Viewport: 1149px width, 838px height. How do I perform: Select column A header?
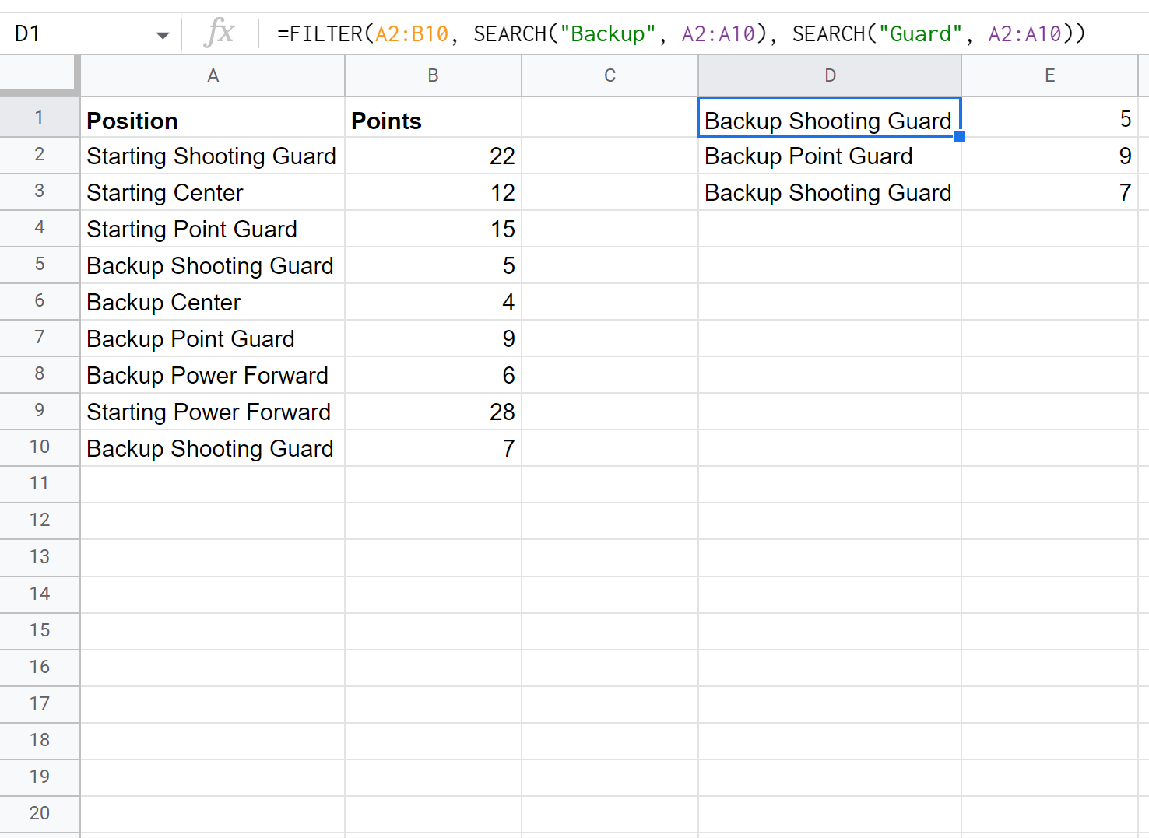[213, 75]
